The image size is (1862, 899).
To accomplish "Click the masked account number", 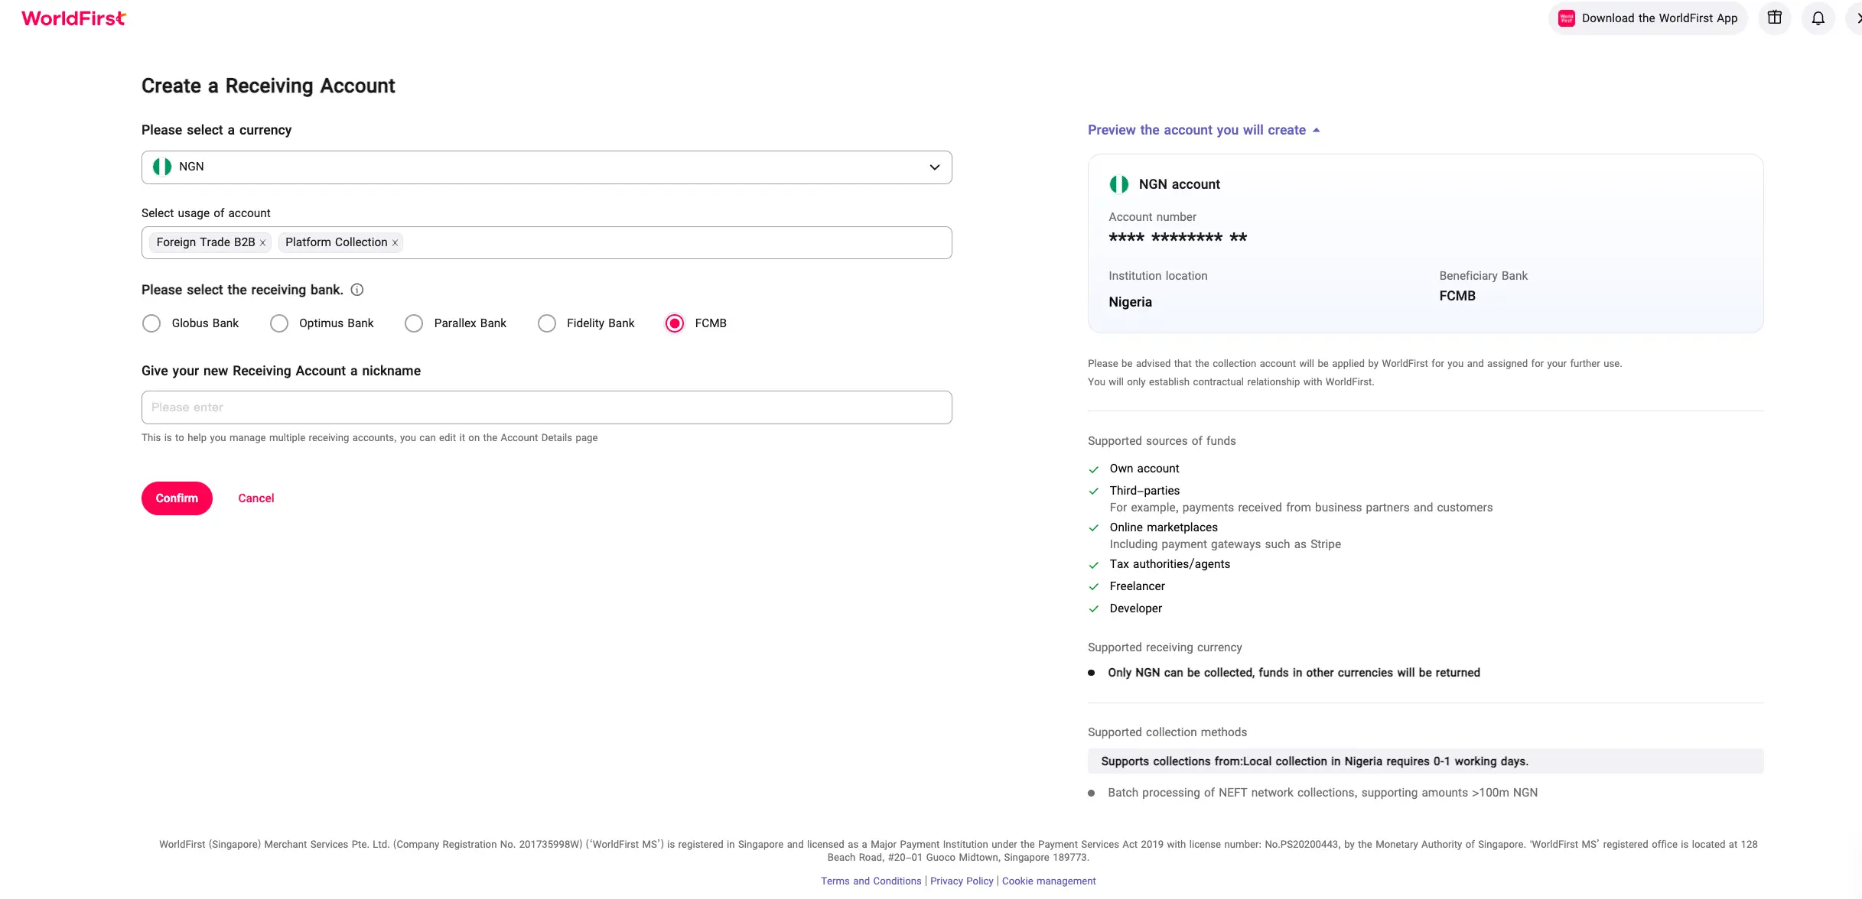I will pos(1178,238).
